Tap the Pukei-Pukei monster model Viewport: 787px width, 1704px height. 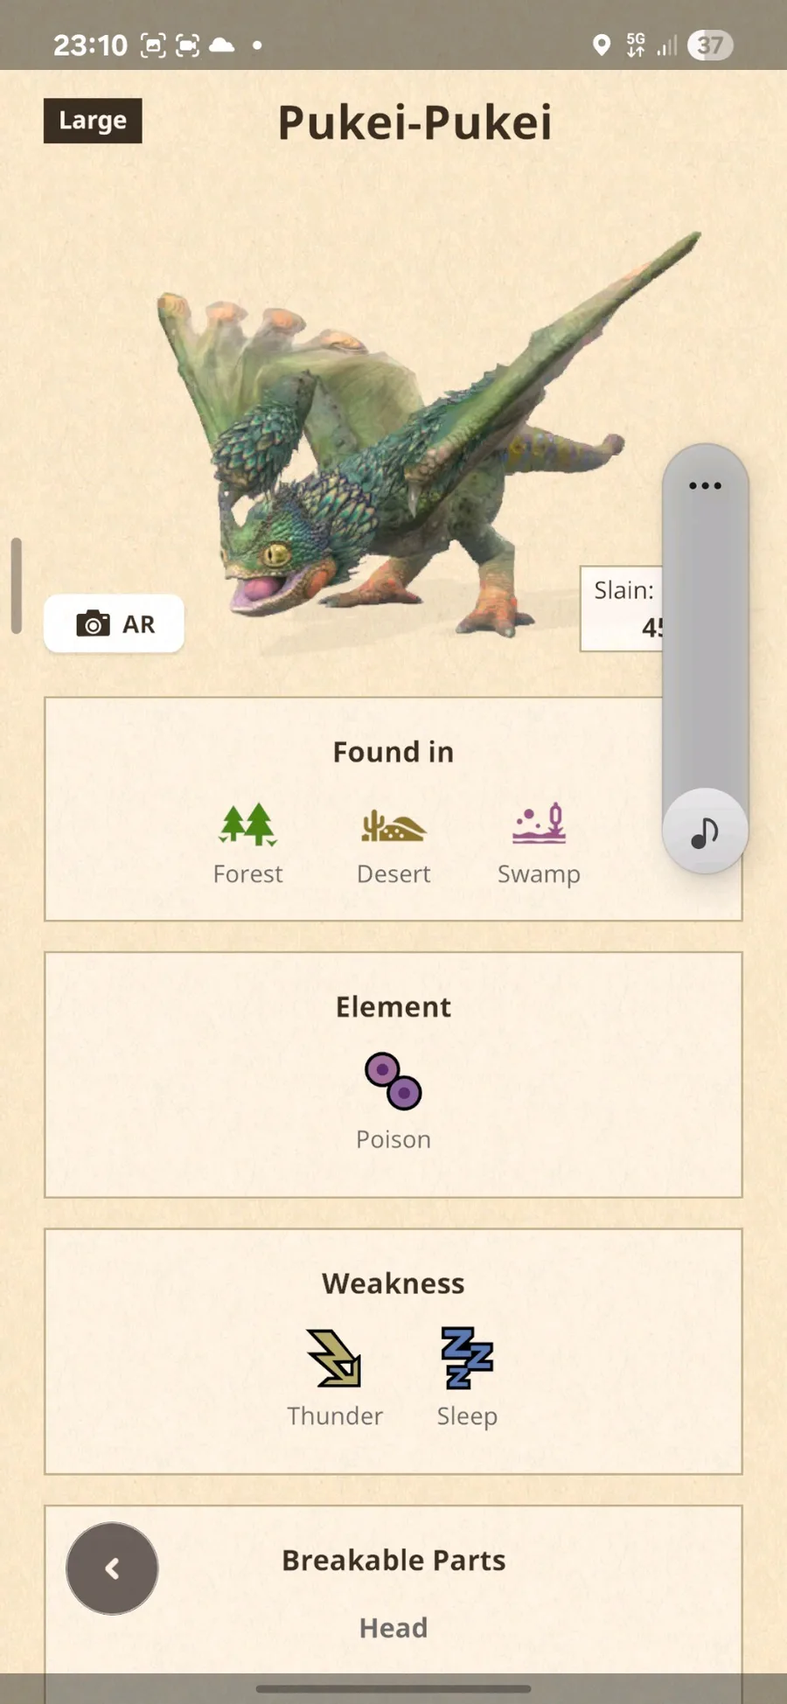click(420, 437)
